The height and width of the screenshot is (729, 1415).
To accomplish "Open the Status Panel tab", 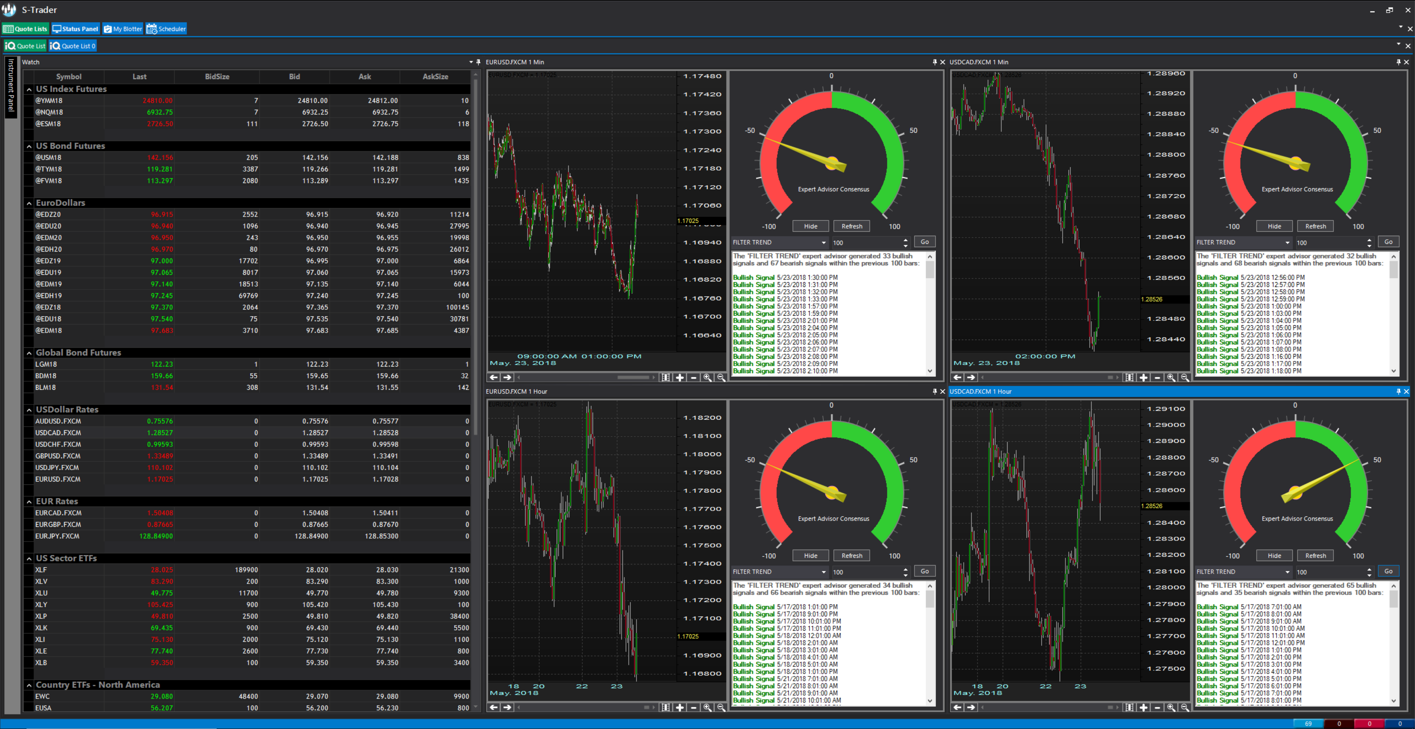I will pyautogui.click(x=75, y=29).
